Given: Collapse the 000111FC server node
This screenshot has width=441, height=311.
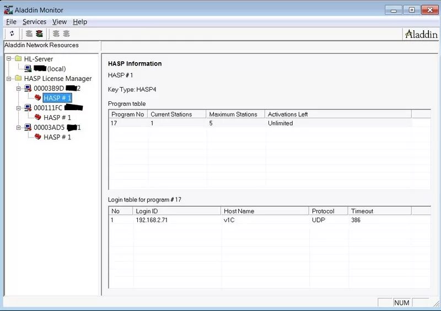Looking at the screenshot, I should tap(19, 108).
